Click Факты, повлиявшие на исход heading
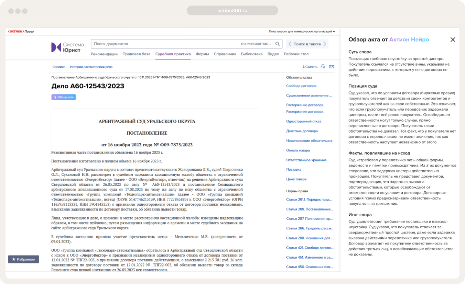The height and width of the screenshot is (284, 465). (379, 153)
